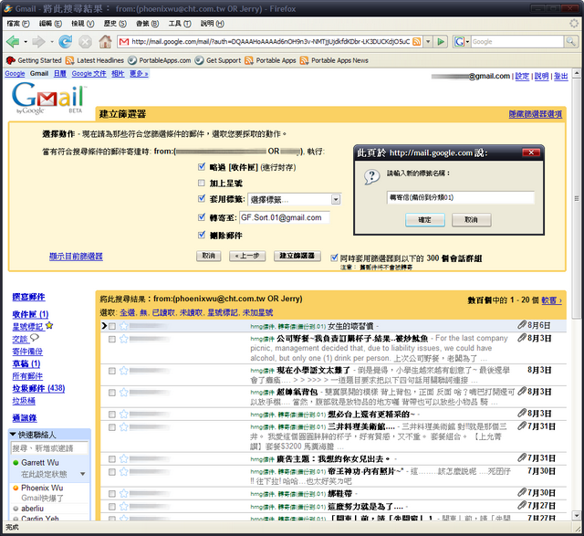Click the quick contacts search field
The width and height of the screenshot is (584, 536).
point(49,447)
